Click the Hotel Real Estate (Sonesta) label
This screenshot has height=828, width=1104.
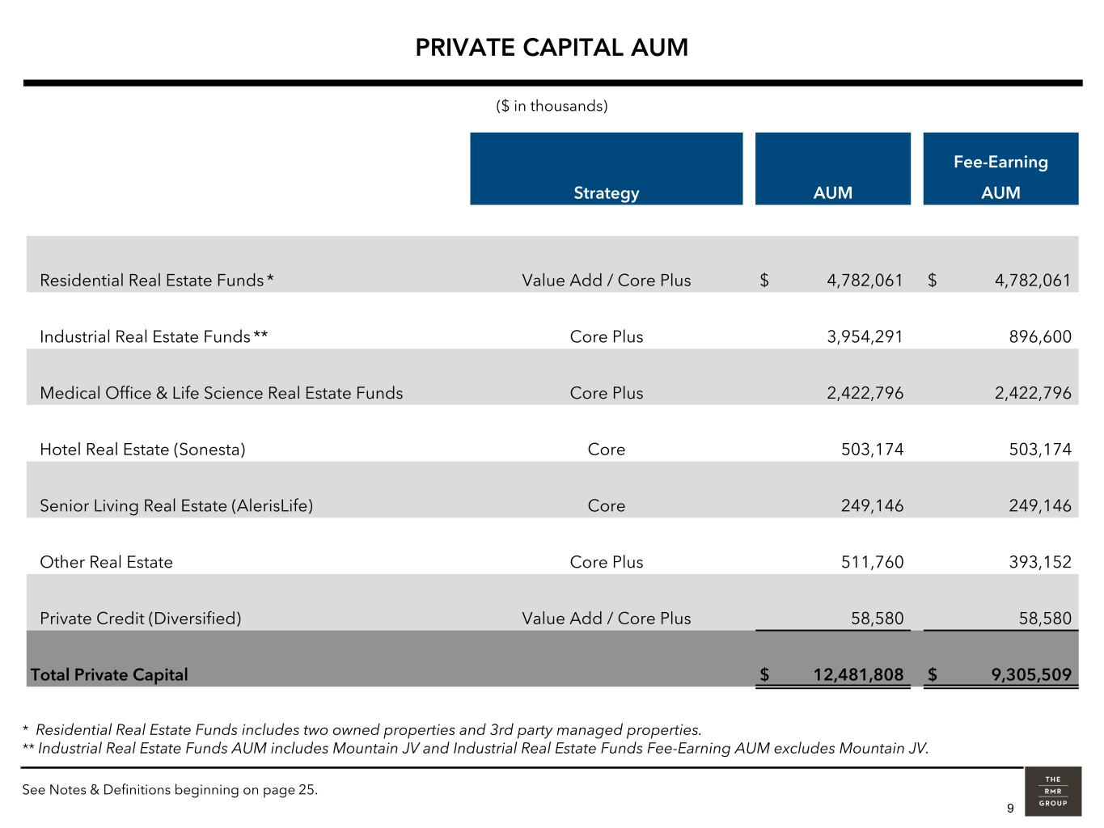click(x=142, y=450)
